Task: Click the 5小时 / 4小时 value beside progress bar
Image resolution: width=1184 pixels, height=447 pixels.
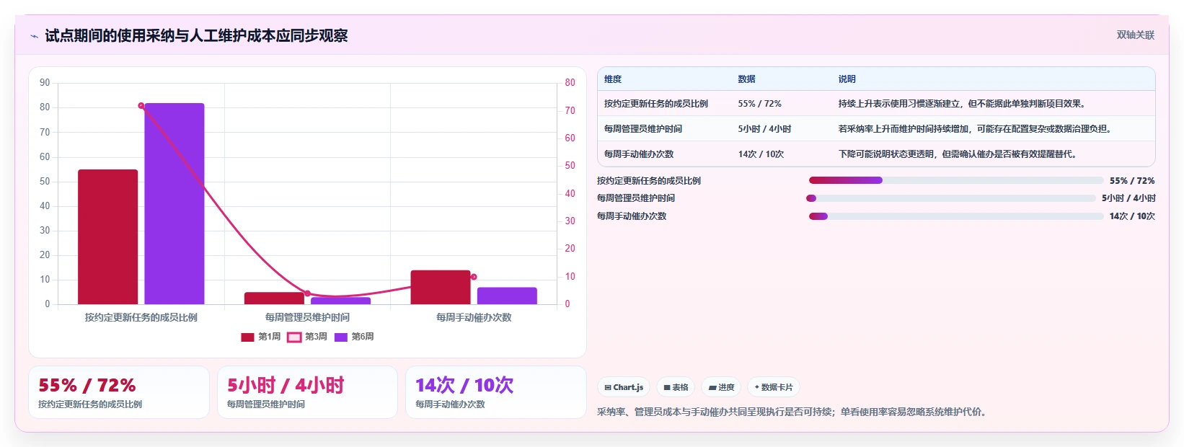Action: (x=1128, y=198)
